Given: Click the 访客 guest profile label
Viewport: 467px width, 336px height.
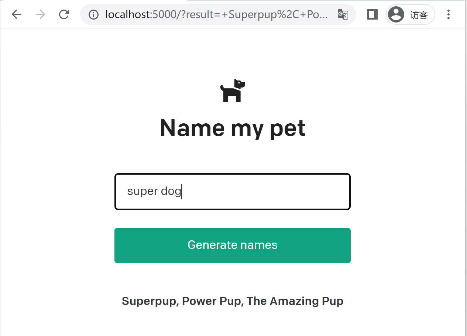Looking at the screenshot, I should coord(419,15).
